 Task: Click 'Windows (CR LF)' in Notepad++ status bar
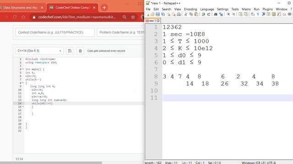click(253, 163)
